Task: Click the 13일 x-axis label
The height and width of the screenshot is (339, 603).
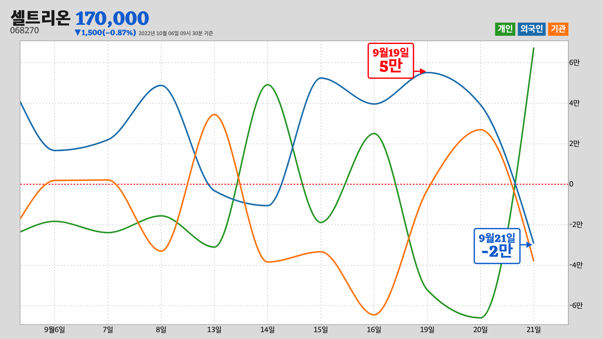Action: coord(214,330)
